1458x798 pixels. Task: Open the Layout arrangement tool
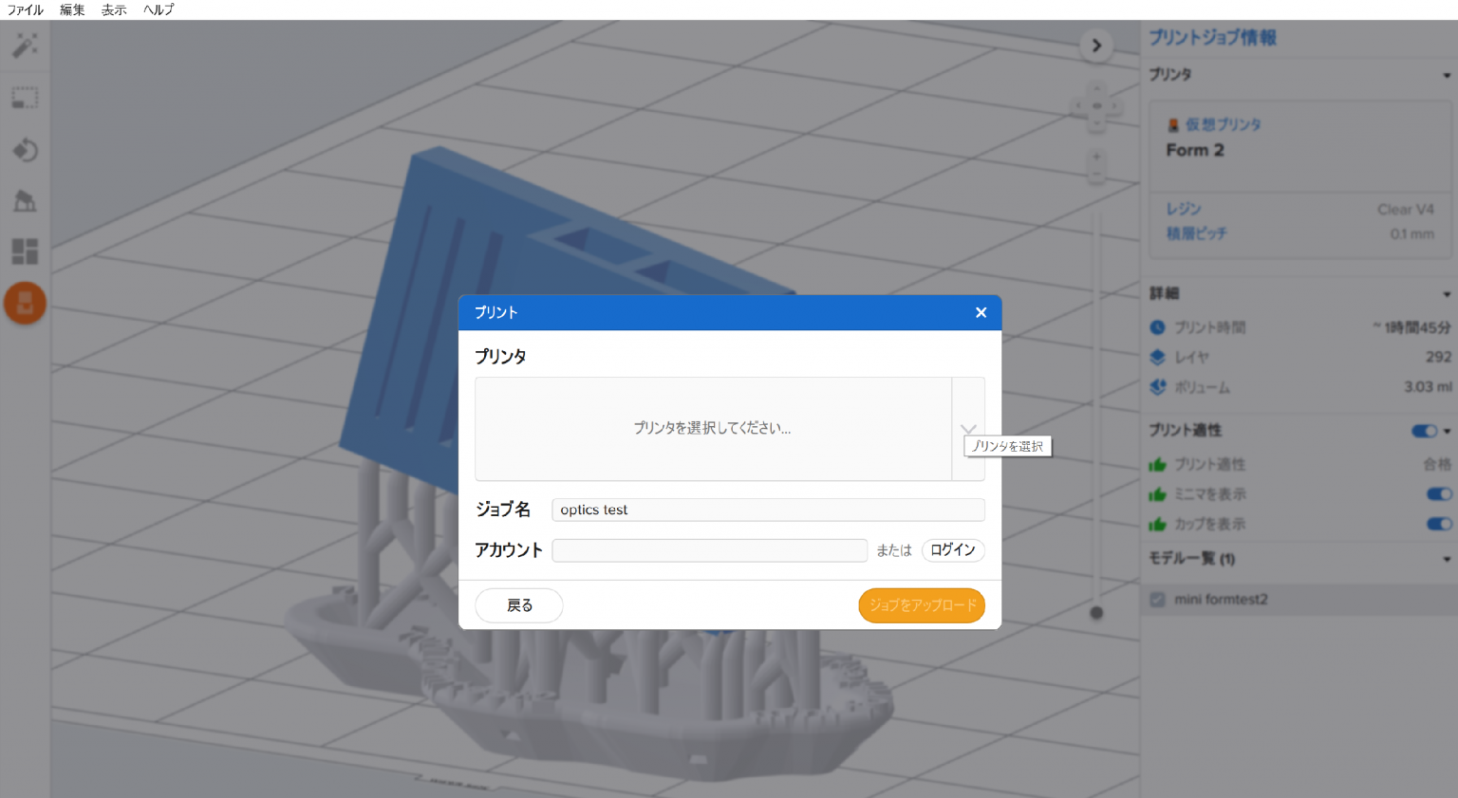click(x=25, y=251)
